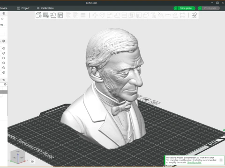Screen dimensions: 225x168
Task: Click the Front face of the view cube
Action: 22,157
